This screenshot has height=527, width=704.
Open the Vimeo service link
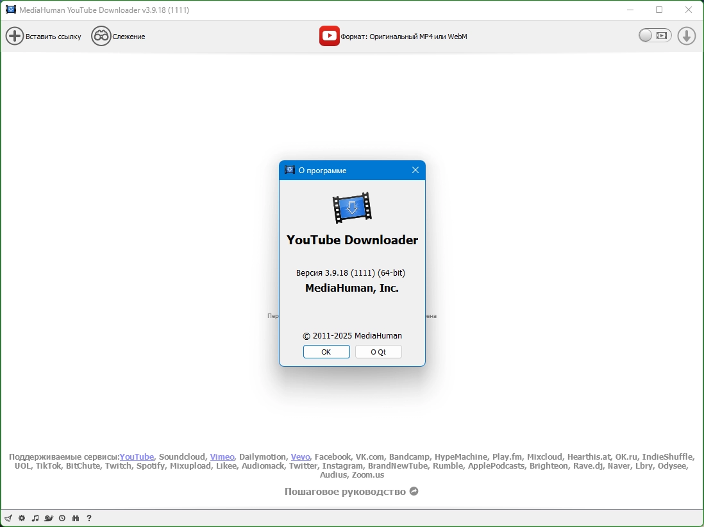pos(222,456)
